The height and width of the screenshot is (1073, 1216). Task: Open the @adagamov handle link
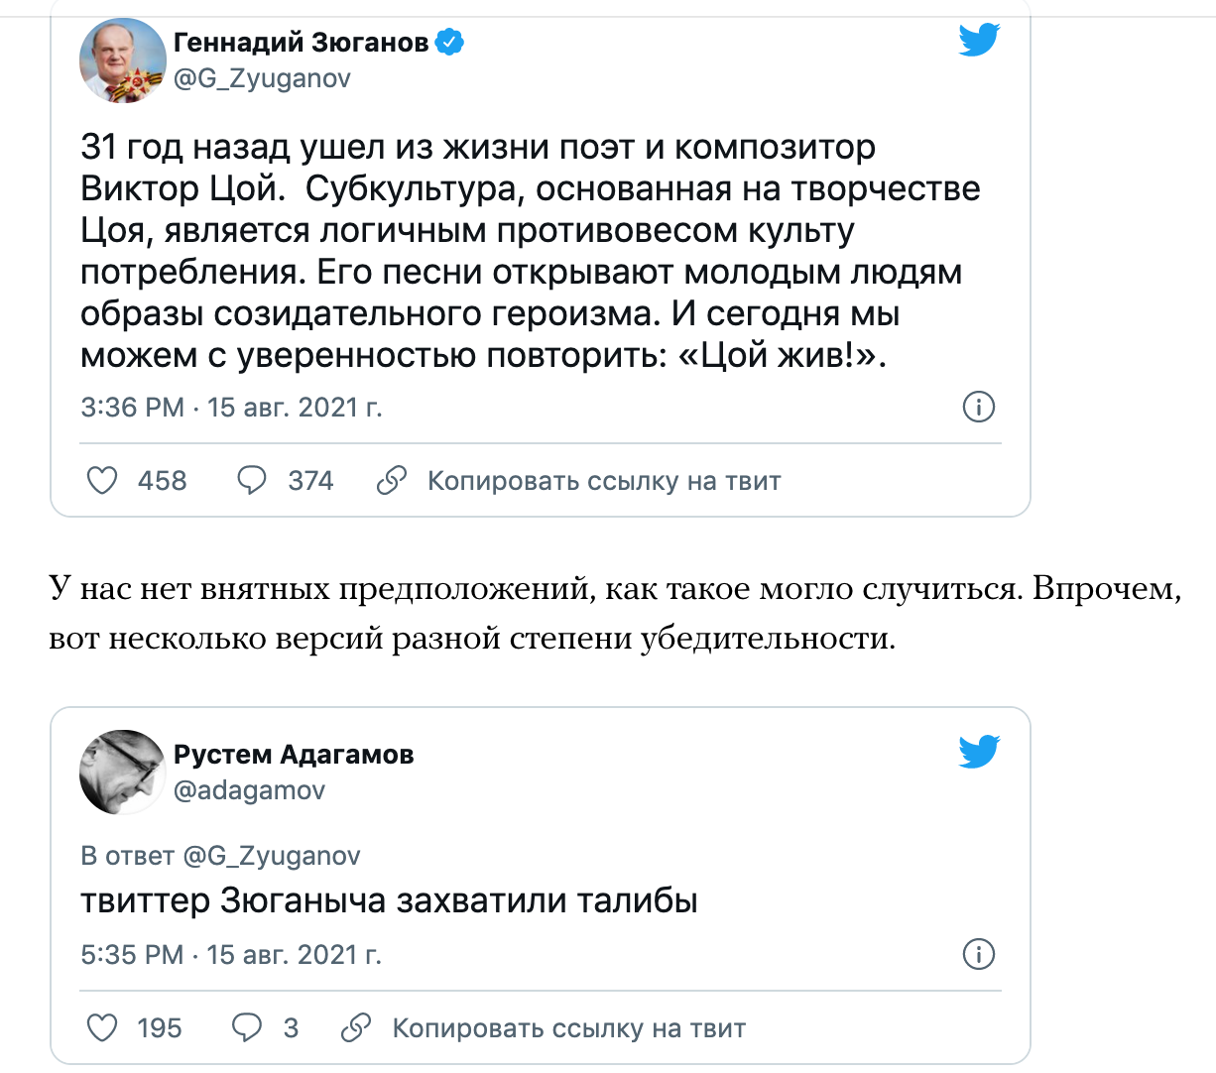click(x=249, y=790)
